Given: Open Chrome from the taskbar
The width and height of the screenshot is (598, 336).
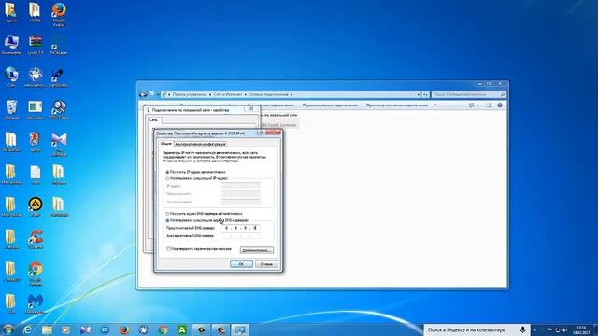Looking at the screenshot, I should point(163,329).
